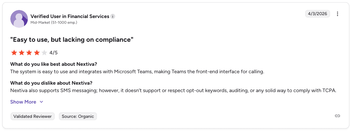Expand the review with Show More
351x131 pixels.
[27, 102]
